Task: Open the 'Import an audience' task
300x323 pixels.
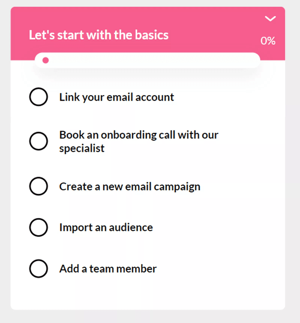Action: coord(106,227)
